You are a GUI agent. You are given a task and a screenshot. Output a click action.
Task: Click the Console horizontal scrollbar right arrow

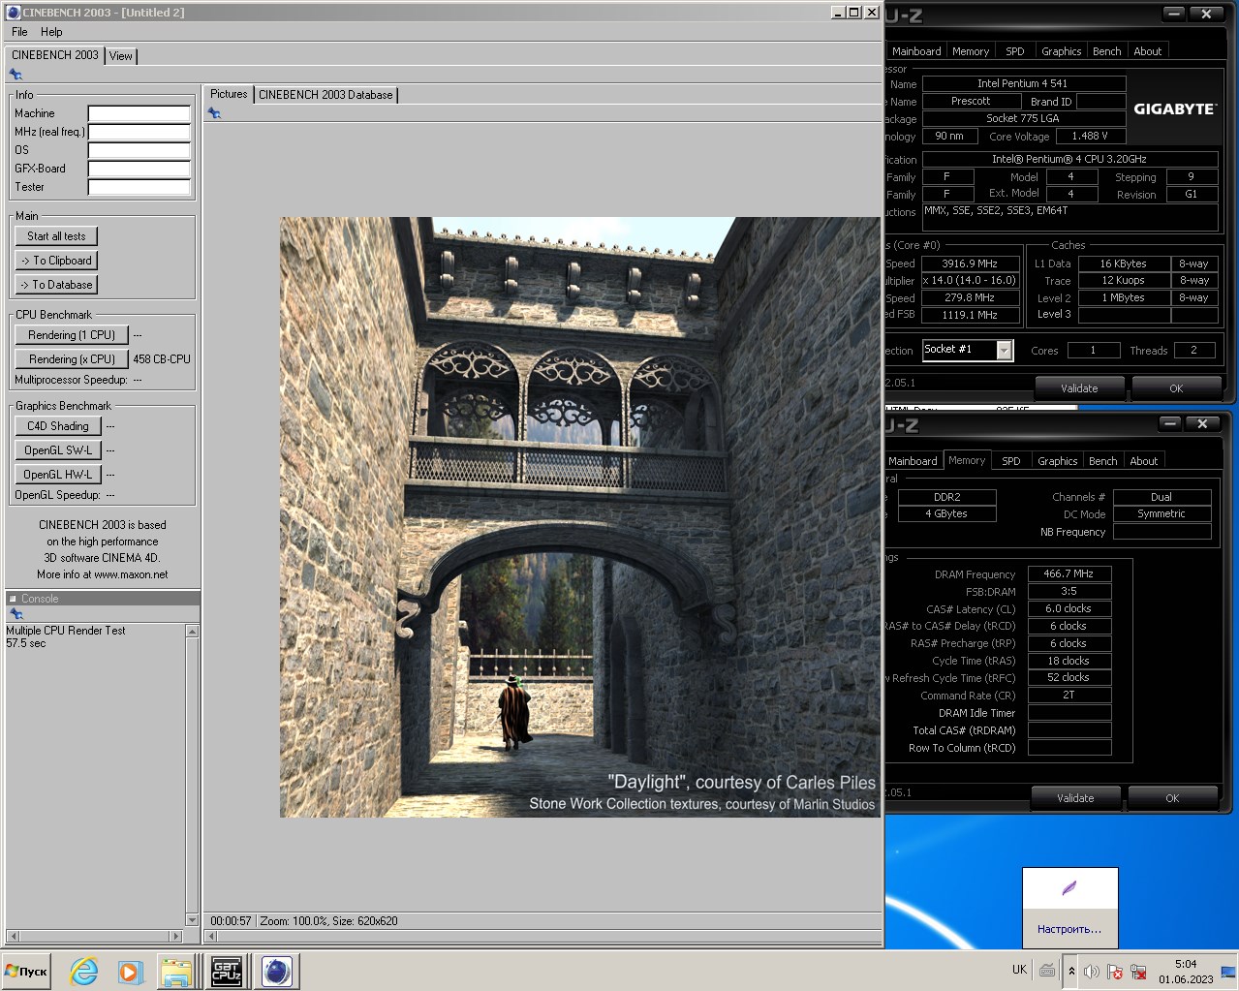tap(175, 936)
